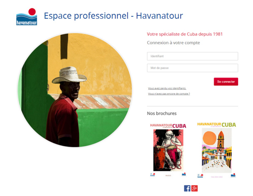The width and height of the screenshot is (253, 196).
Task: Click the yellow-green HAVANATOUR CUBA brochure title
Action: click(x=216, y=125)
